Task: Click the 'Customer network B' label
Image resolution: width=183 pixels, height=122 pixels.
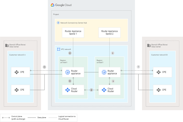Action: point(159,55)
